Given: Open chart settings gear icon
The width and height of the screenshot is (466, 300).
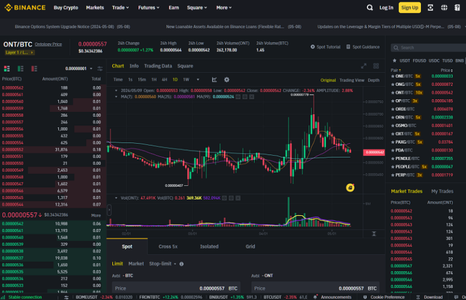Looking at the screenshot, I should coord(227,80).
